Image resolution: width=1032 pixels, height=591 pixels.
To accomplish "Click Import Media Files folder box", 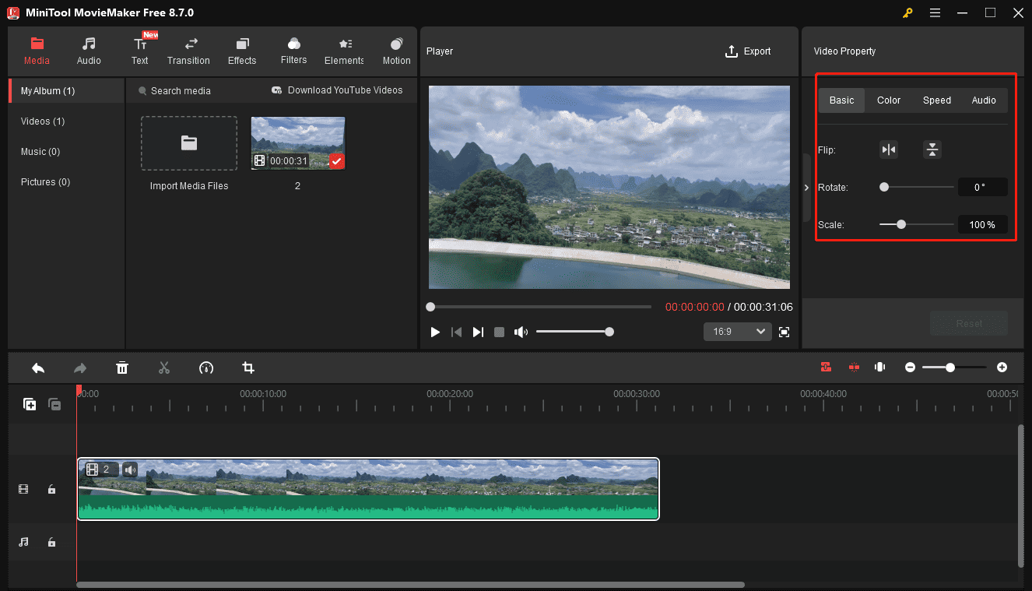I will tap(189, 143).
